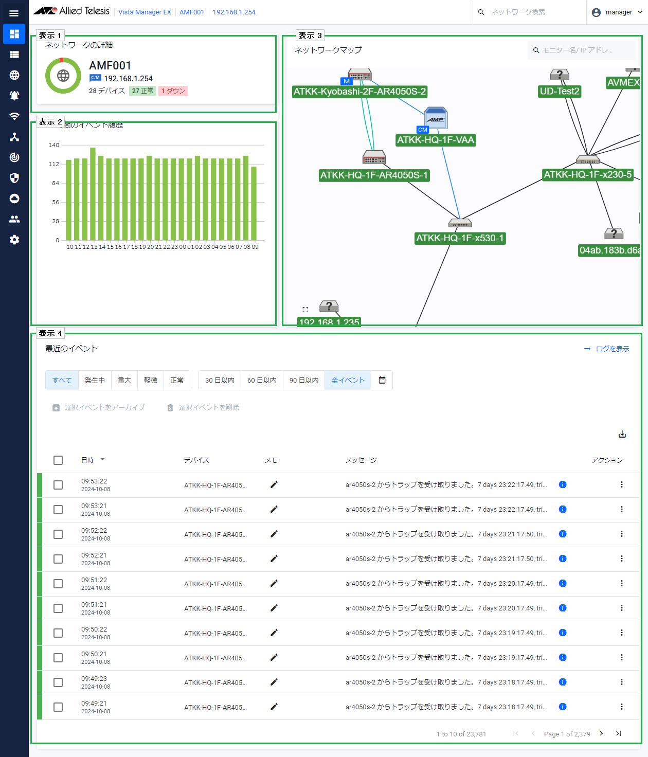Click the info icon on the 09:52:22 event
The image size is (648, 757).
(x=563, y=534)
